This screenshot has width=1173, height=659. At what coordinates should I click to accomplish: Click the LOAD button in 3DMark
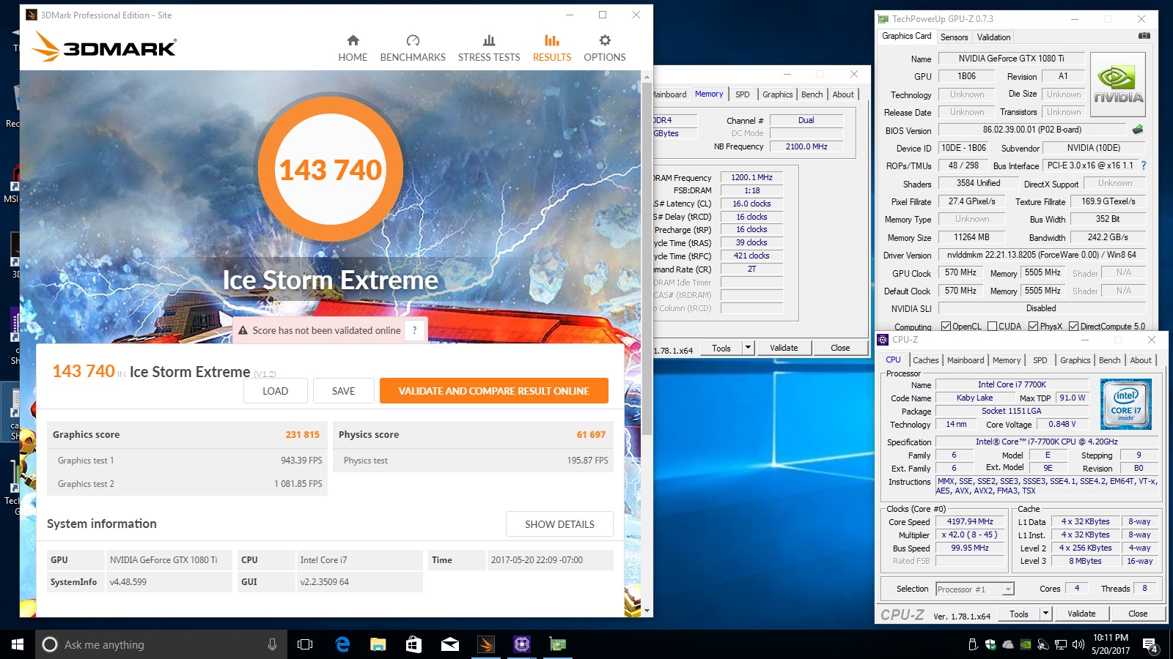coord(276,391)
